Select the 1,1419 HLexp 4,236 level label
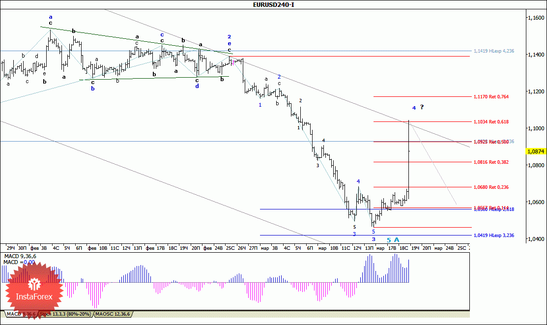 tap(494, 51)
